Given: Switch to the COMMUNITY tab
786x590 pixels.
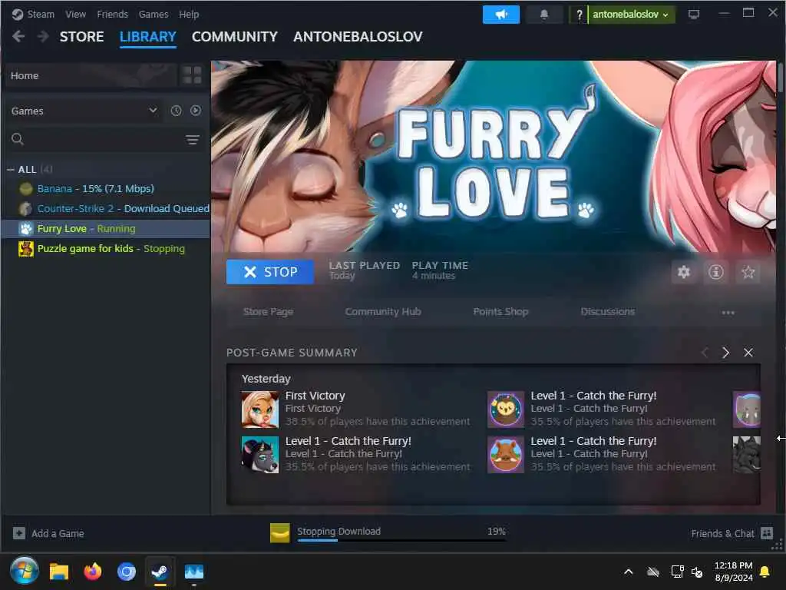Looking at the screenshot, I should [235, 37].
